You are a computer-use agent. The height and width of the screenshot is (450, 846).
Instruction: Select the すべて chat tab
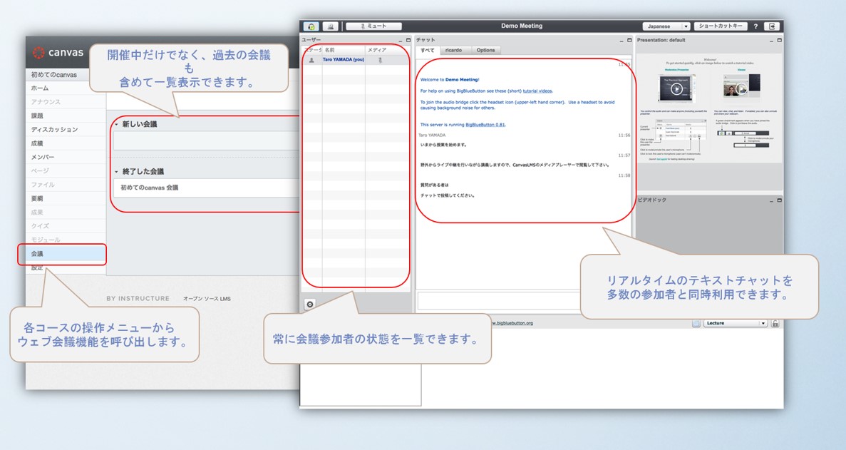point(428,50)
